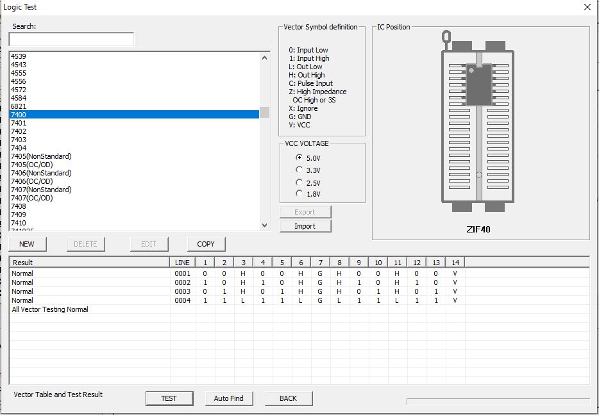The width and height of the screenshot is (599, 415).
Task: Click the EDIT button
Action: (x=149, y=244)
